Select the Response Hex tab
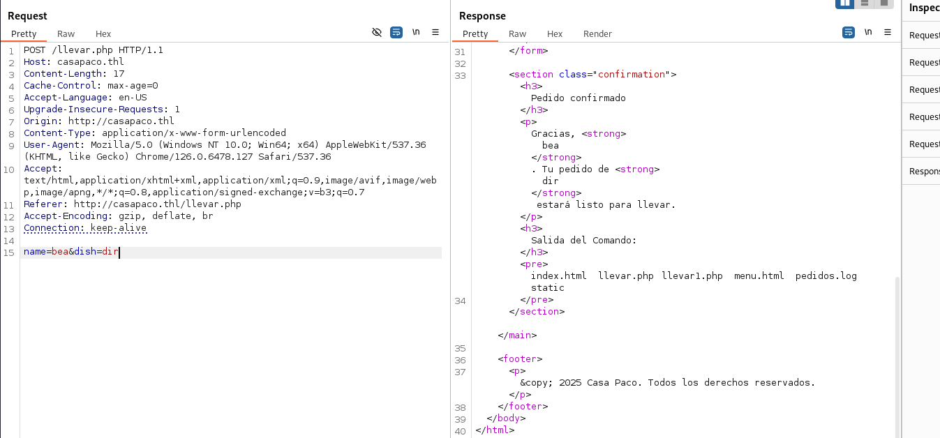 click(555, 33)
